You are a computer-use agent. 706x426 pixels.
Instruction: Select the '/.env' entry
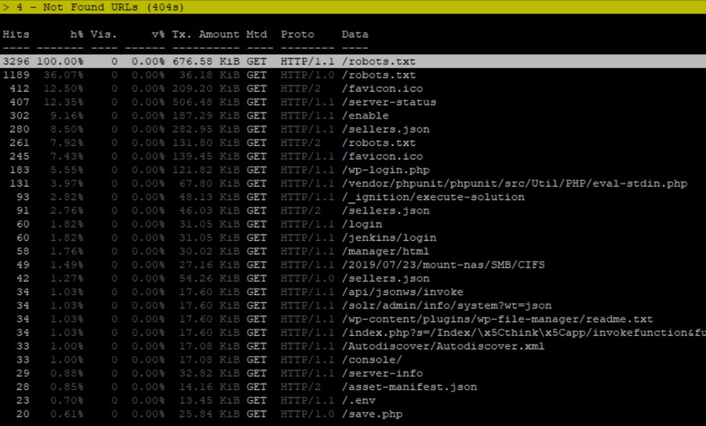(x=358, y=400)
